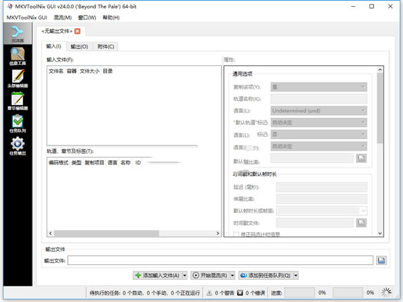Viewport: 403px width, 302px height.
Task: Open the Window (窗口) menu
Action: tap(87, 17)
